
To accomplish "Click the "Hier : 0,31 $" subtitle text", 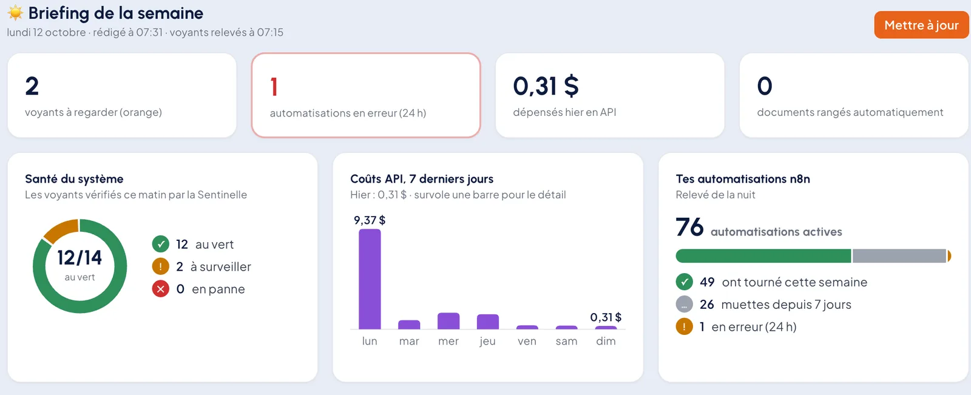I will 378,195.
